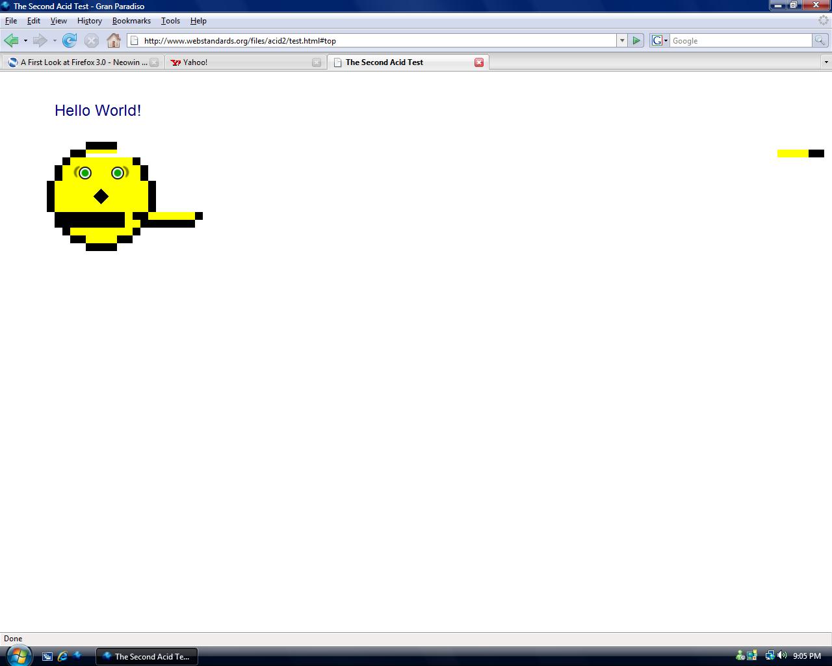This screenshot has width=832, height=666.
Task: Select The Second Acid Test tab
Action: click(408, 62)
